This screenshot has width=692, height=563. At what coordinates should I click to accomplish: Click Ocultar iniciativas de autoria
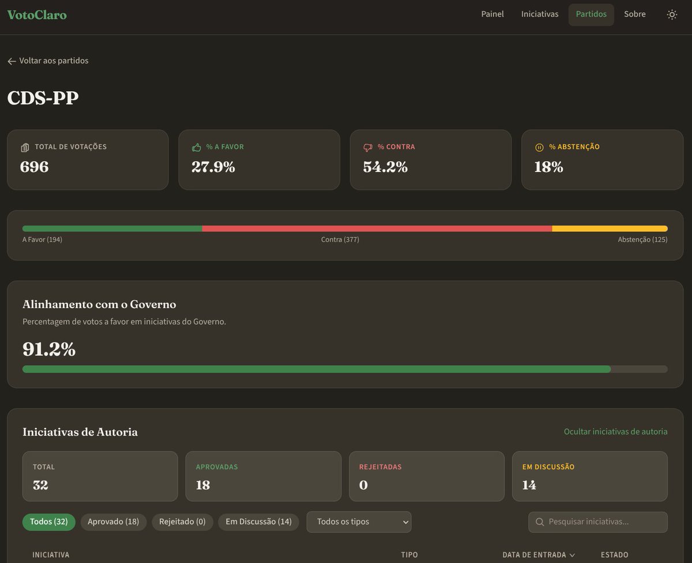[x=615, y=431]
